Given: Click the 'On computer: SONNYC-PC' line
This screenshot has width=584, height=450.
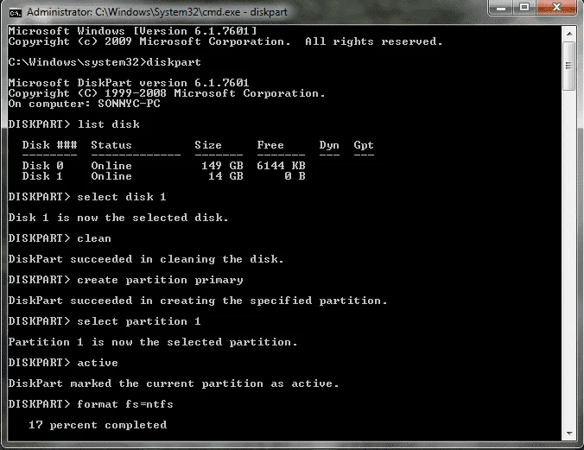Looking at the screenshot, I should 84,104.
